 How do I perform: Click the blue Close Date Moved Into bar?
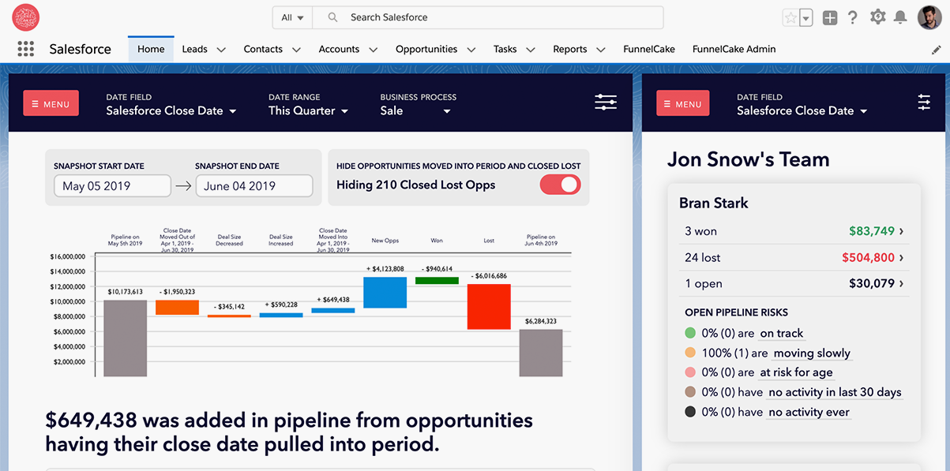pyautogui.click(x=333, y=311)
